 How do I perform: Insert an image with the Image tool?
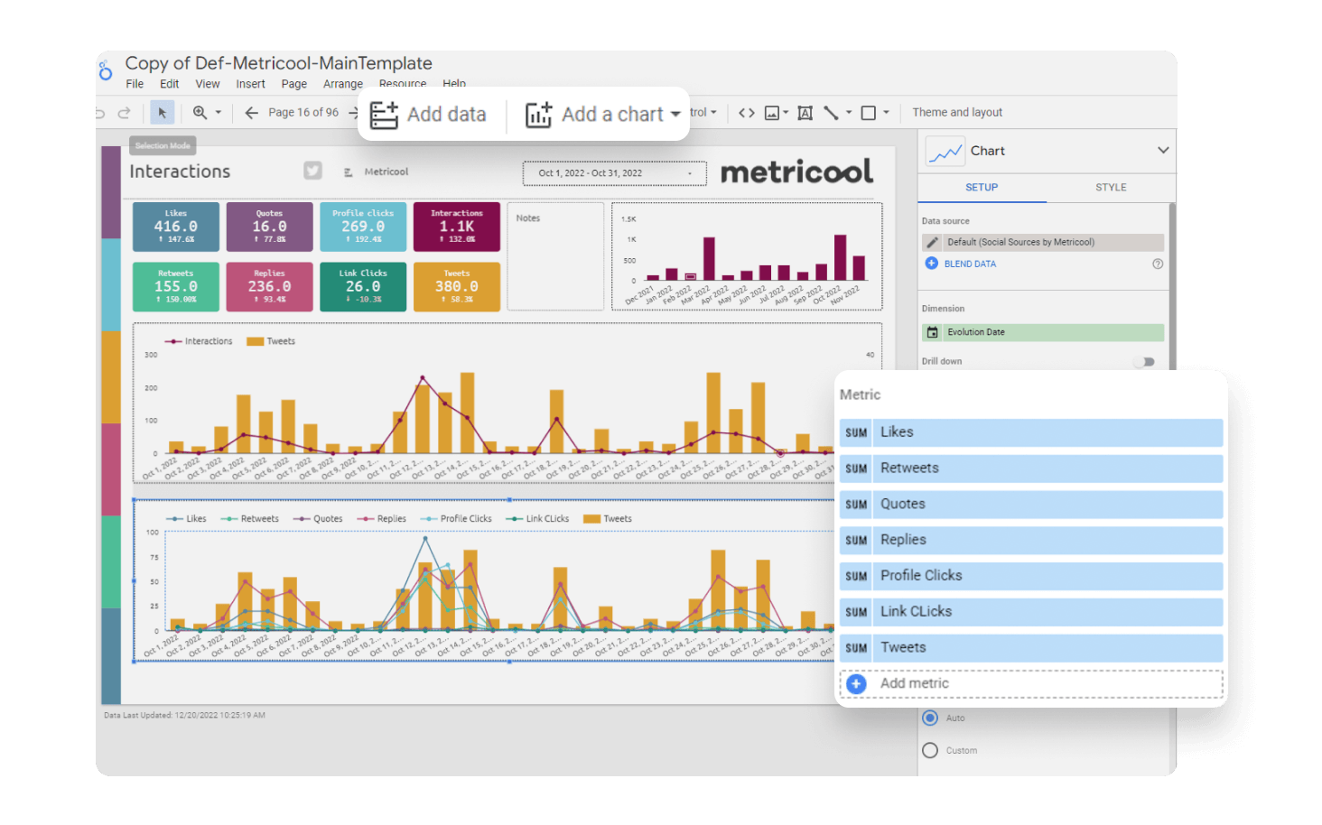772,112
